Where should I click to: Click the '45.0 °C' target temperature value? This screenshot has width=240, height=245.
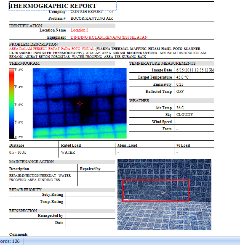click(182, 77)
